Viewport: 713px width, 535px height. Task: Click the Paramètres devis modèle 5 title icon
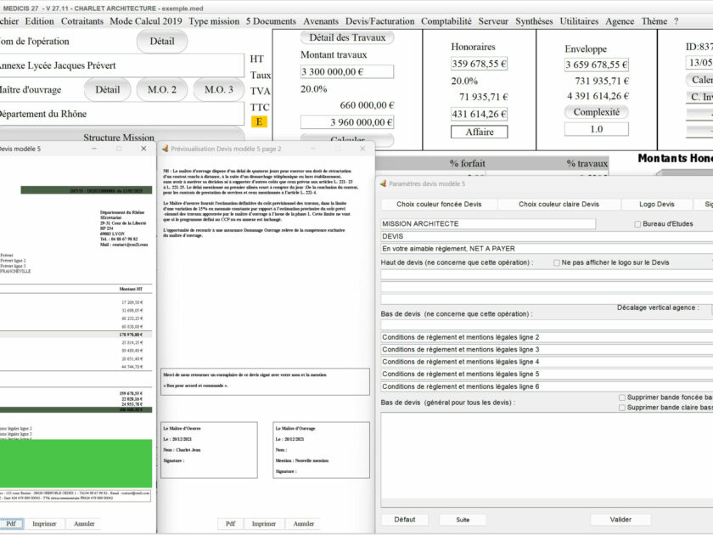(x=384, y=183)
